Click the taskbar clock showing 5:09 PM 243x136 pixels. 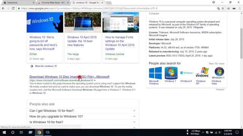(x=228, y=133)
